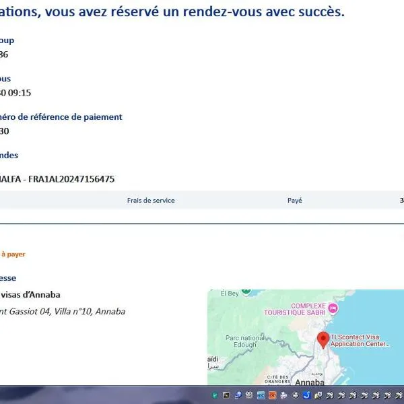The height and width of the screenshot is (404, 404).
Task: Click the Villa n°10, Annaba address line
Action: pyautogui.click(x=64, y=311)
